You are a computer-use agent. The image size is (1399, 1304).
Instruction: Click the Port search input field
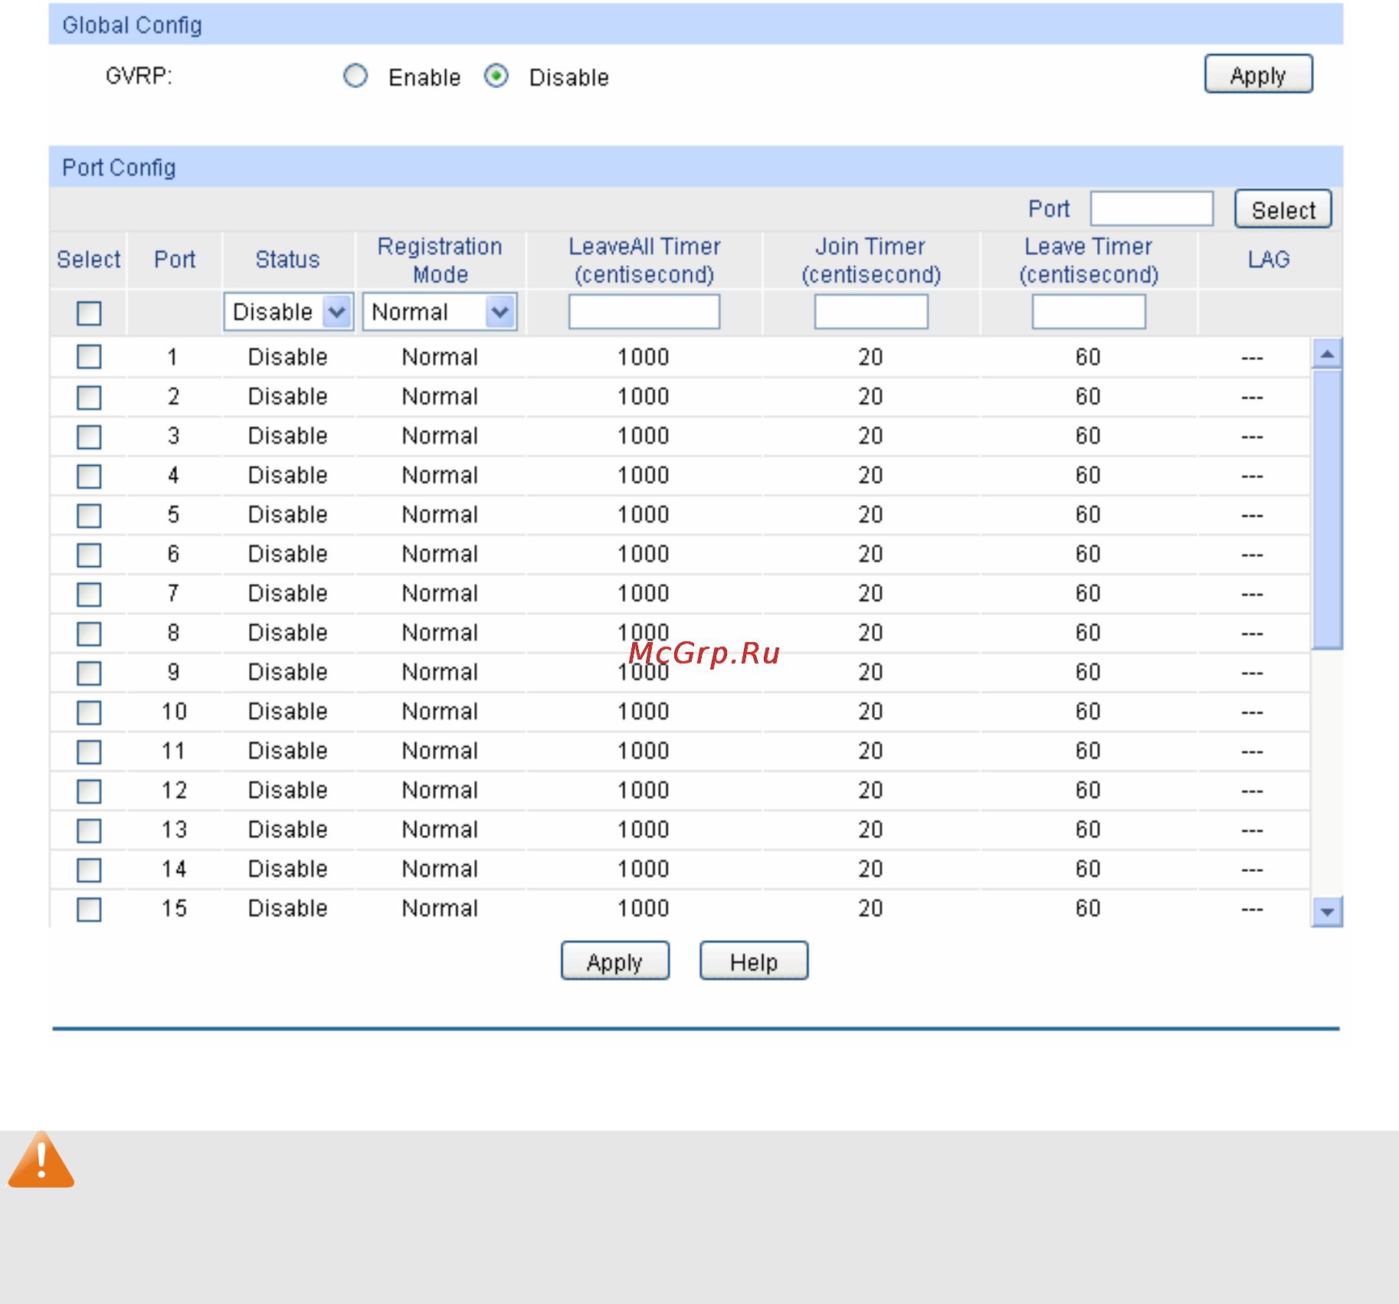click(1152, 208)
